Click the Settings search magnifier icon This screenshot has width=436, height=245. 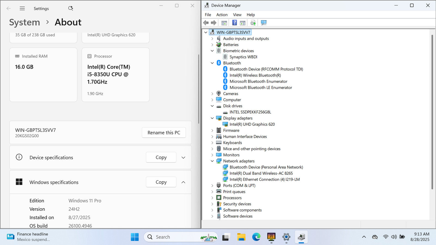tap(71, 8)
